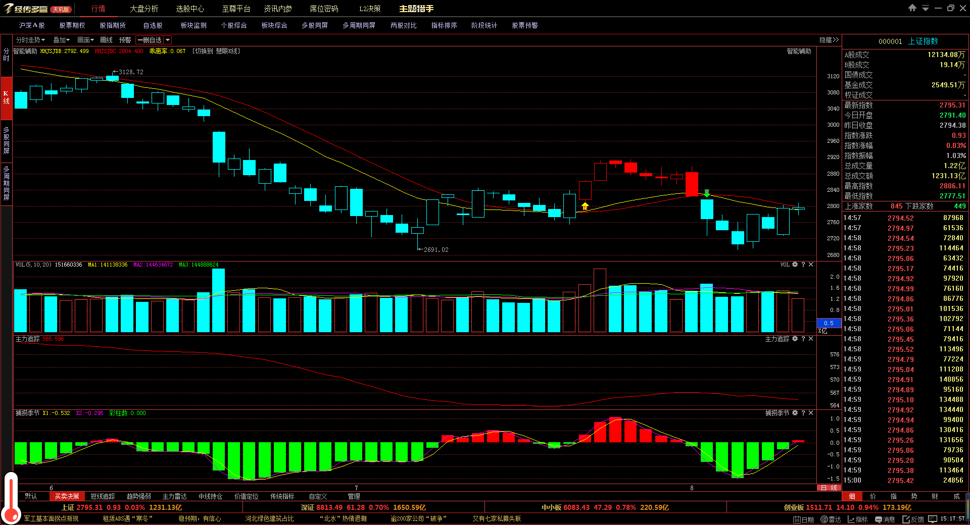Switch to 分时 view in left sidebar
The image size is (970, 525).
[6, 55]
